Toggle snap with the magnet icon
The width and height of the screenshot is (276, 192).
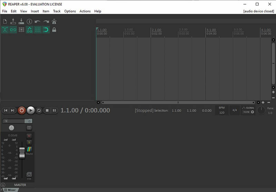[46, 30]
